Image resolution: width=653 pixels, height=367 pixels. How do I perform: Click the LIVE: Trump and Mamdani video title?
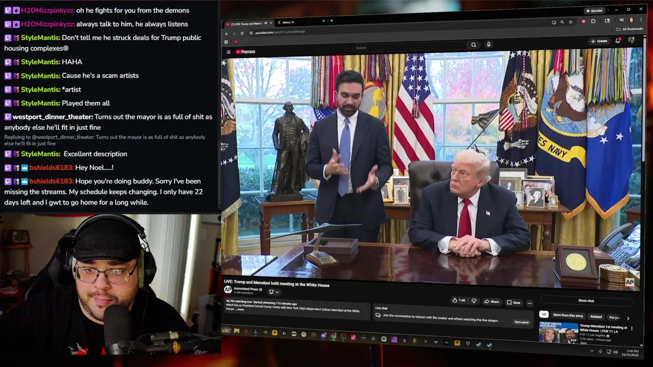point(277,284)
